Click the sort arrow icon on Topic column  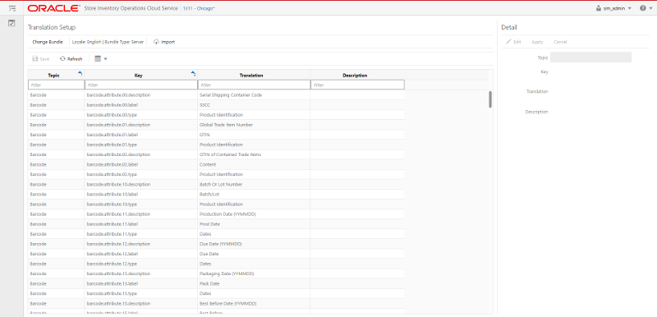[80, 73]
